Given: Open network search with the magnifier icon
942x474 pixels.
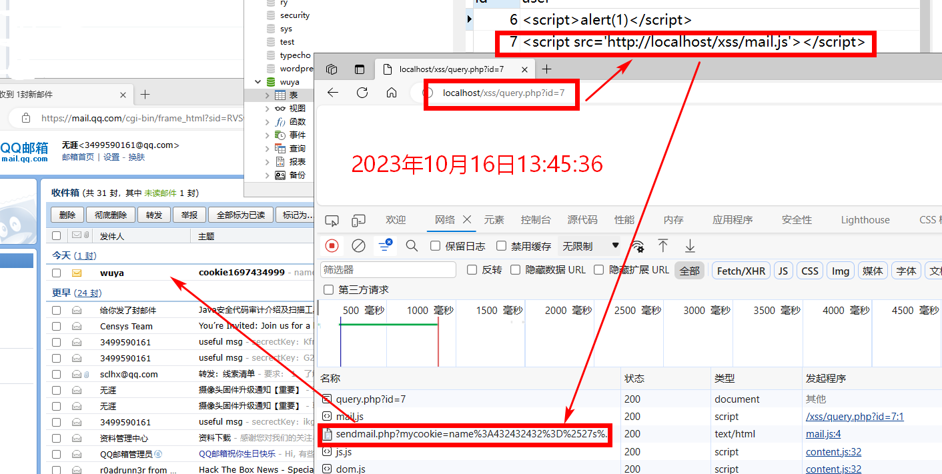Looking at the screenshot, I should tap(412, 246).
